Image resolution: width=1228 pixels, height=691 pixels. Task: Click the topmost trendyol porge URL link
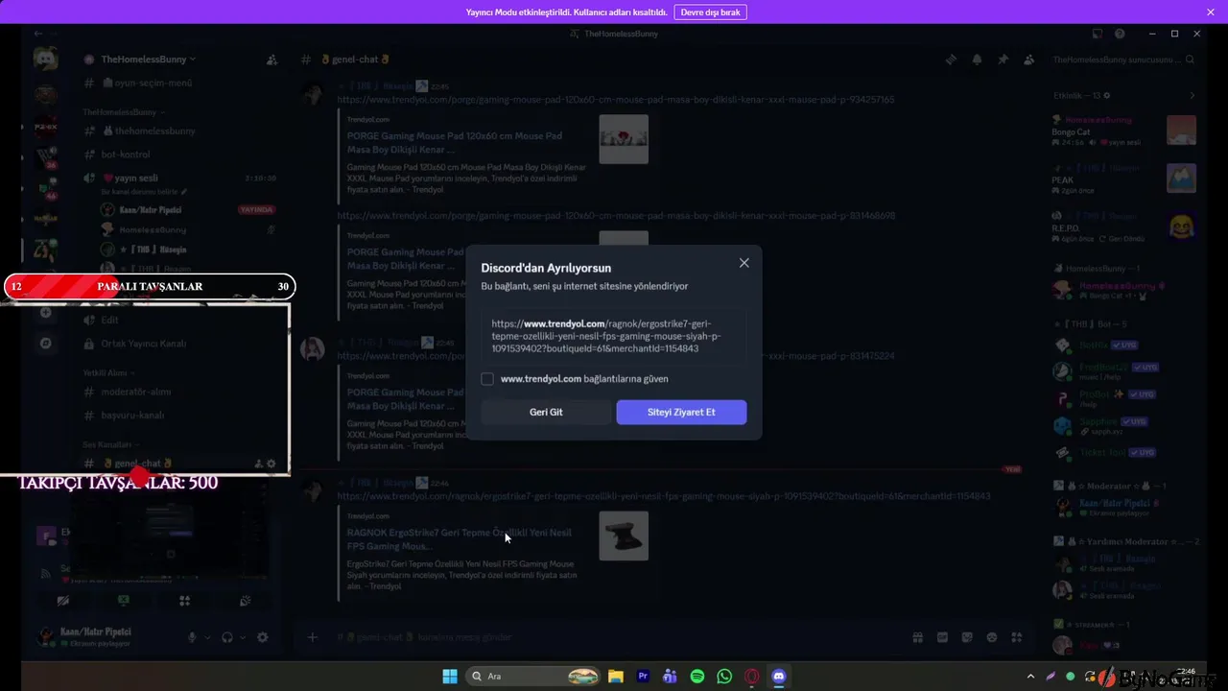(615, 100)
